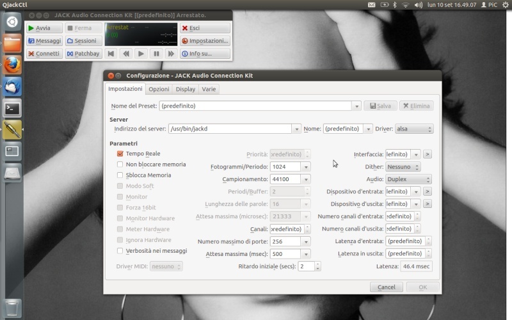
Task: Rewind transport to start
Action: coord(111,54)
